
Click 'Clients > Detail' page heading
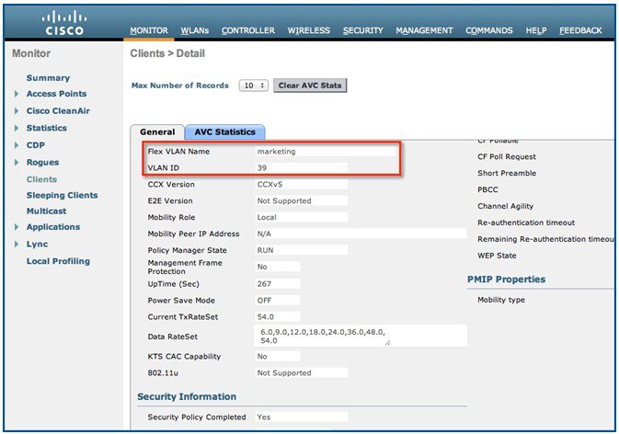click(167, 53)
